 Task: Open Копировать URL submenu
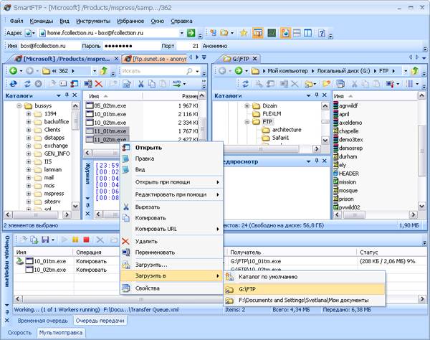171,229
